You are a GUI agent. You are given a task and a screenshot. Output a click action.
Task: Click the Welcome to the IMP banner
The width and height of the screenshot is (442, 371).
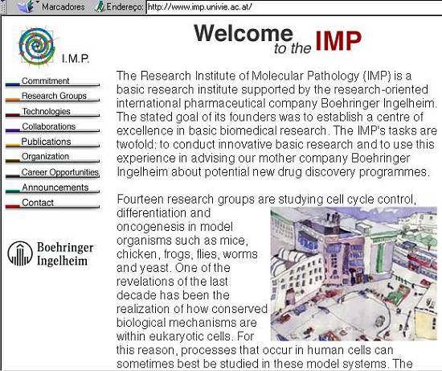click(278, 39)
